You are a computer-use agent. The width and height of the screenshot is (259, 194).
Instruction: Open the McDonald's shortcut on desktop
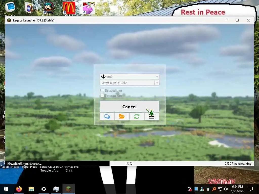pos(69,8)
